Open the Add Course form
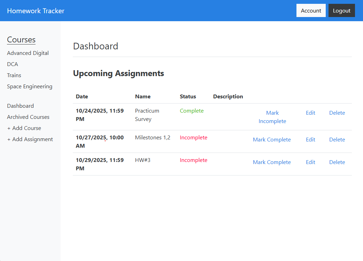The height and width of the screenshot is (261, 363). [24, 128]
